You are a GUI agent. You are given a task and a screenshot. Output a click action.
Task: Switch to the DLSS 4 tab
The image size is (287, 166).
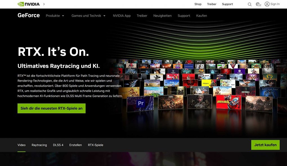tap(58, 145)
